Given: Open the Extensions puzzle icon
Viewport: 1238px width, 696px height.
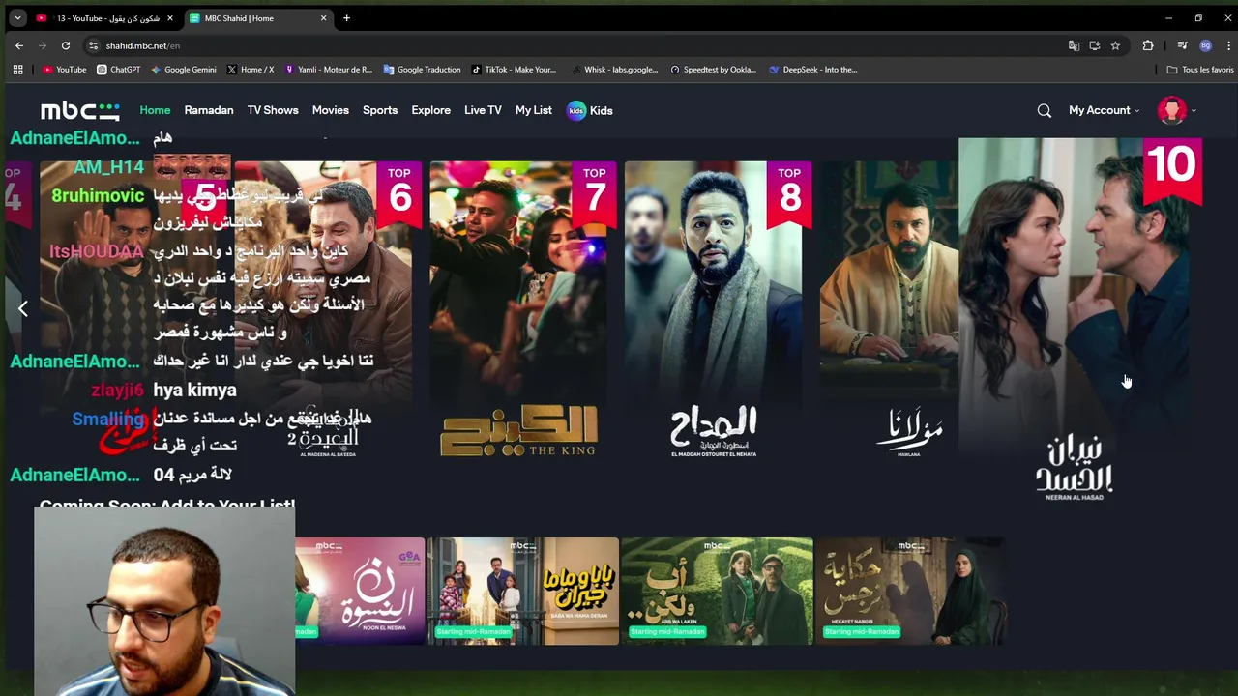Looking at the screenshot, I should pos(1148,45).
